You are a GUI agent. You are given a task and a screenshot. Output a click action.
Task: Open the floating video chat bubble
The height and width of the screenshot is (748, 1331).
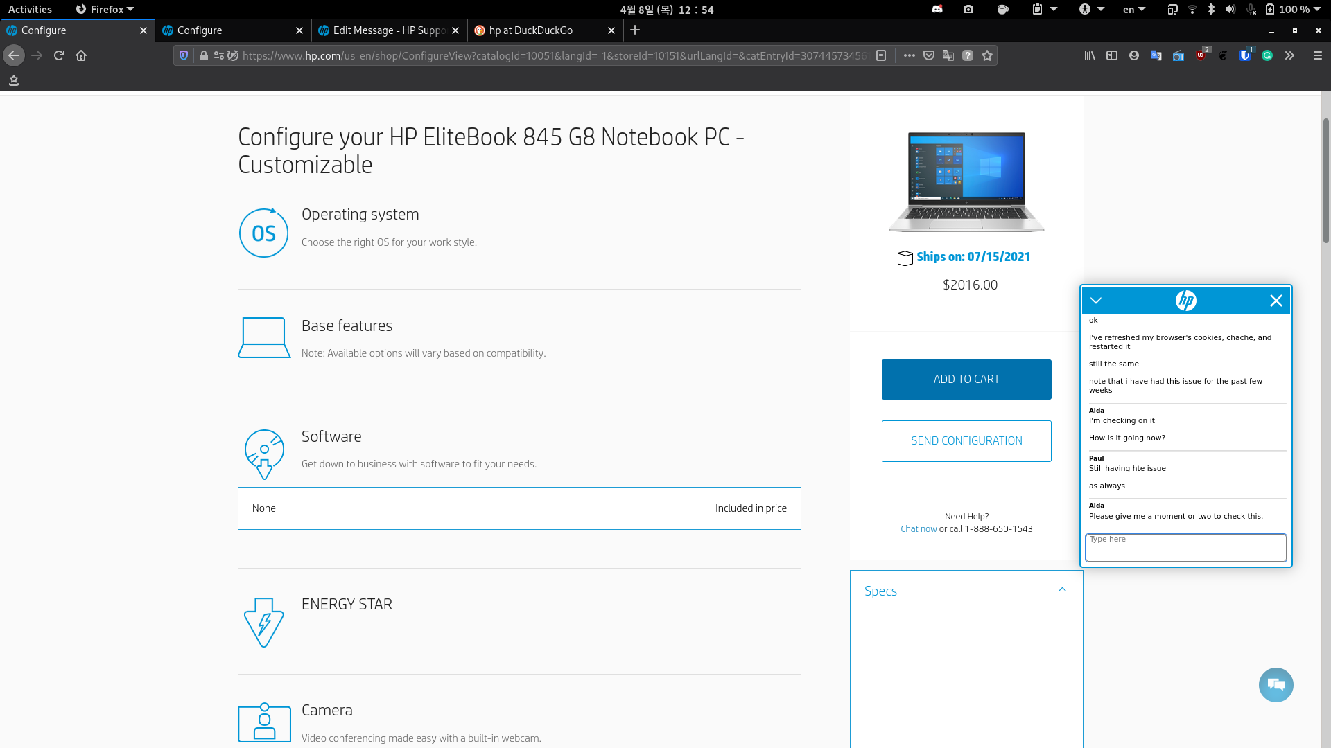pos(1276,685)
